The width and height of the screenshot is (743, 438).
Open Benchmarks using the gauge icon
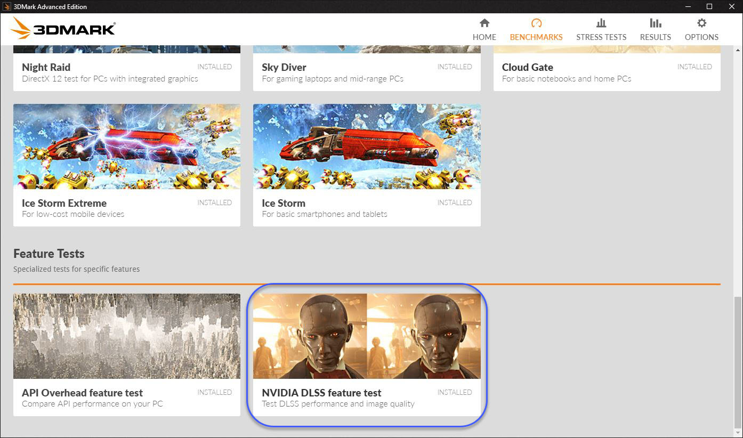pyautogui.click(x=536, y=23)
